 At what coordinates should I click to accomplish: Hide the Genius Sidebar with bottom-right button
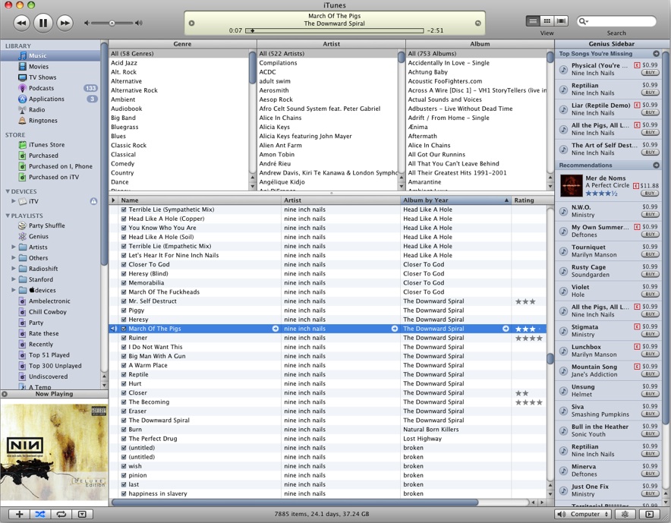[649, 514]
